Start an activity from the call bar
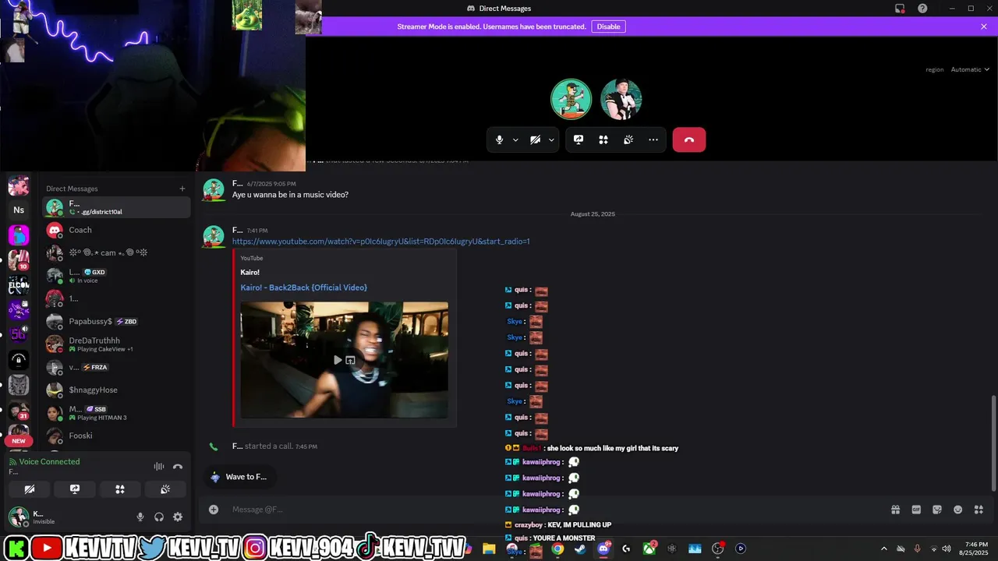 tap(603, 139)
